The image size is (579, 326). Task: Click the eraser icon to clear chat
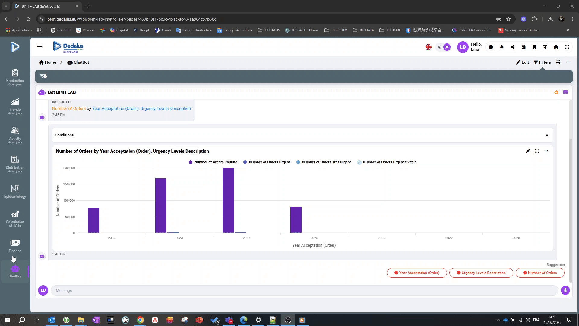pyautogui.click(x=556, y=92)
